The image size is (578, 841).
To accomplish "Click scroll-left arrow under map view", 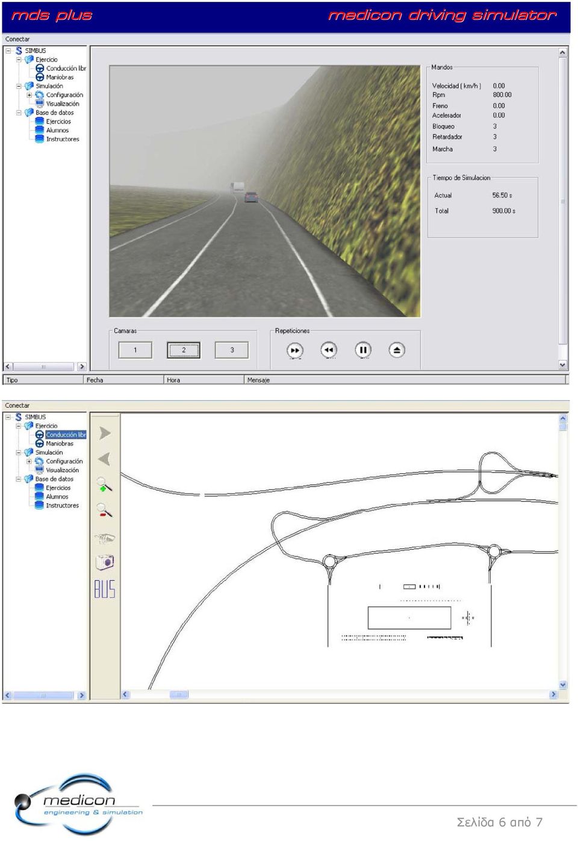I will click(x=125, y=695).
